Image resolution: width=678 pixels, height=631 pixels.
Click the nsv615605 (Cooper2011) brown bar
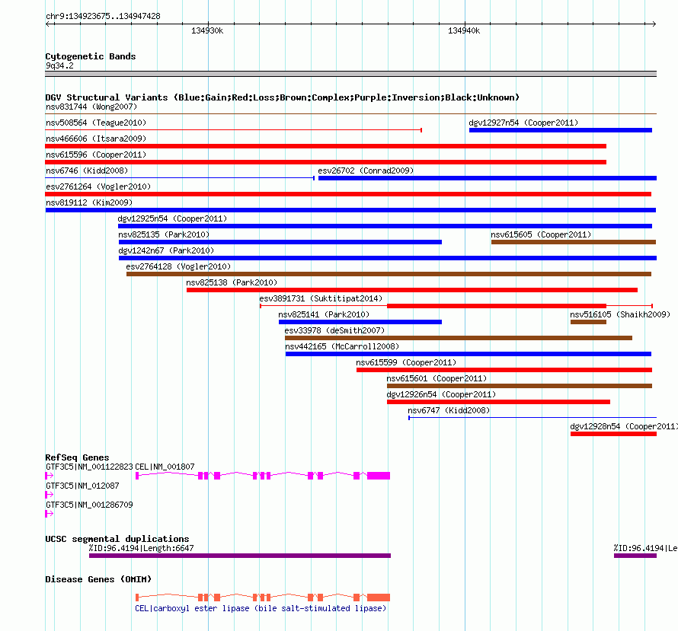tap(574, 242)
